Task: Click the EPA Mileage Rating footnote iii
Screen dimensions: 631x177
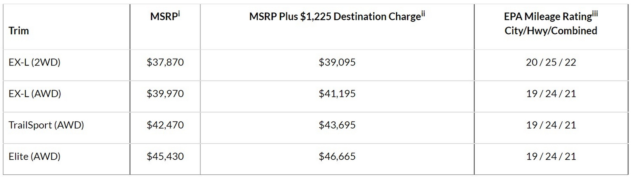Action: pos(595,14)
